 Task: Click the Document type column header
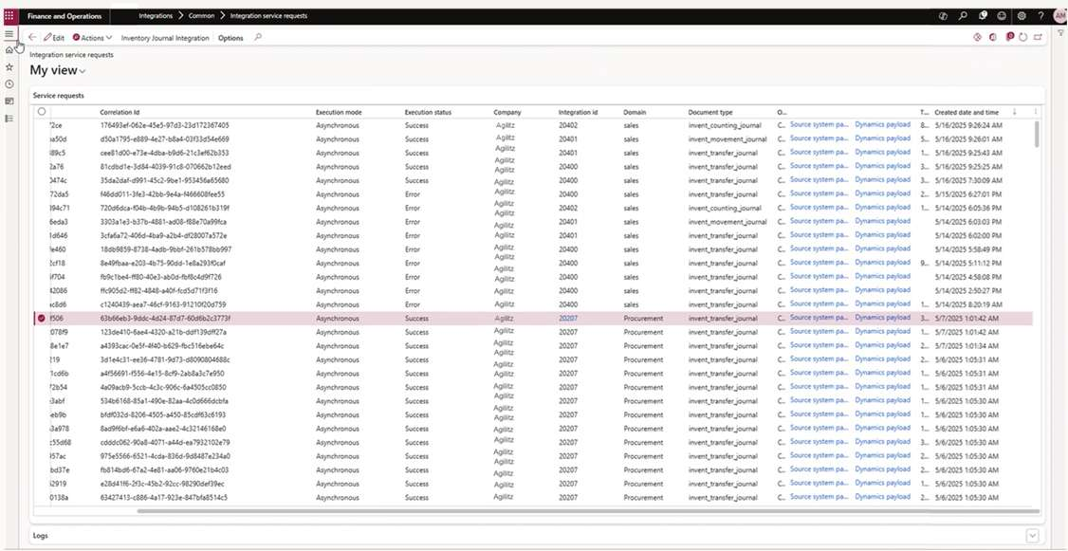pos(709,112)
